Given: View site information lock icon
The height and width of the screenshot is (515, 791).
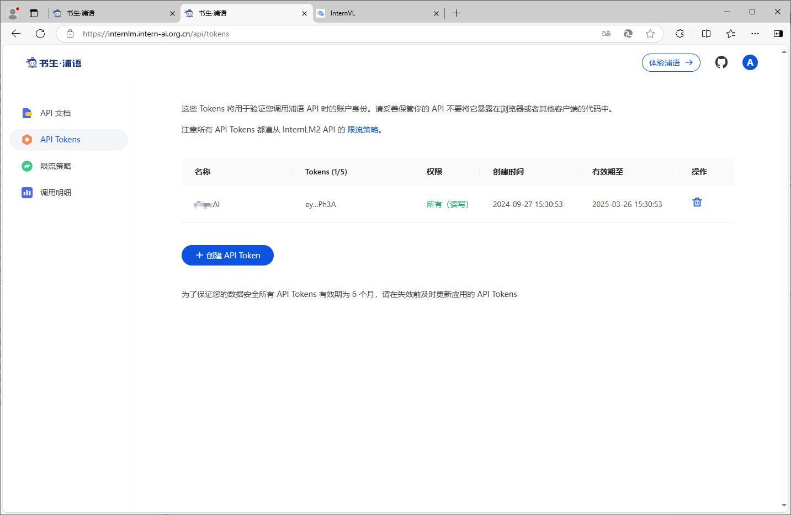Looking at the screenshot, I should [x=70, y=34].
